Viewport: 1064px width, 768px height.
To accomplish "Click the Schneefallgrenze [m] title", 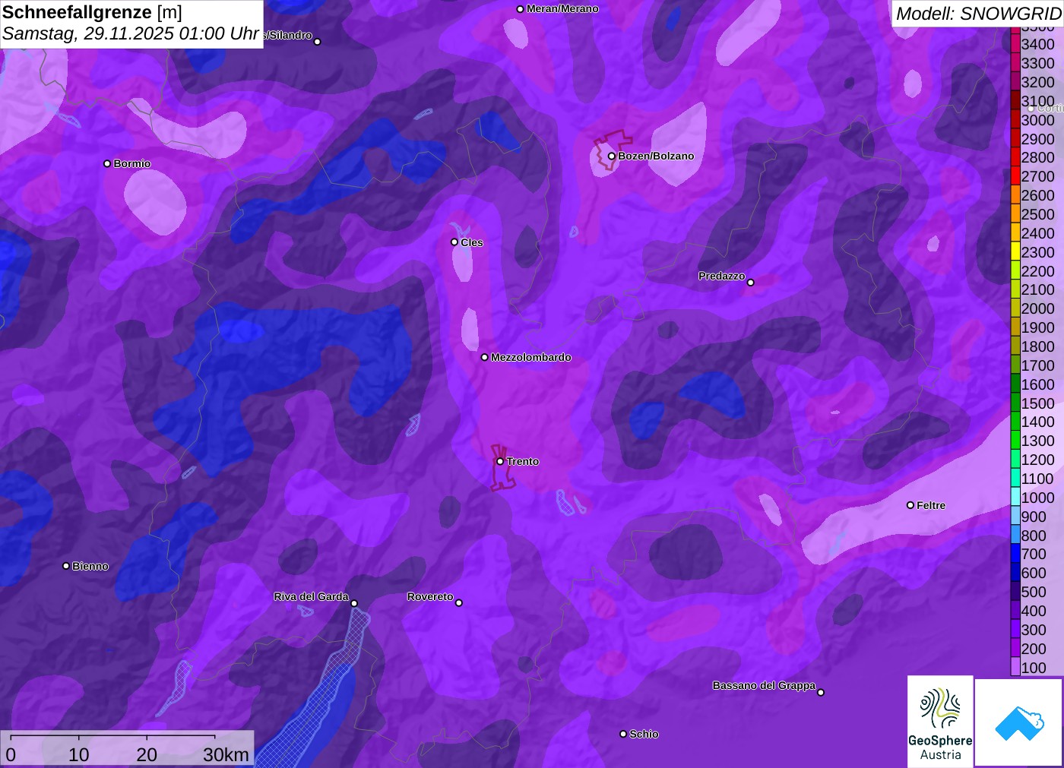I will point(92,12).
